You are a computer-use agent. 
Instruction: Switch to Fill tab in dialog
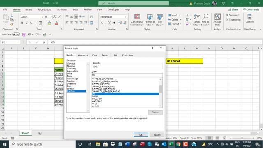coord(115,55)
